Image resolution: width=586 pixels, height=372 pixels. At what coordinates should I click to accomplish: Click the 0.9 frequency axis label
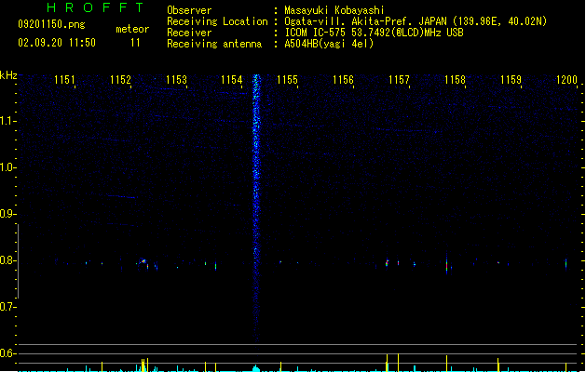point(7,214)
